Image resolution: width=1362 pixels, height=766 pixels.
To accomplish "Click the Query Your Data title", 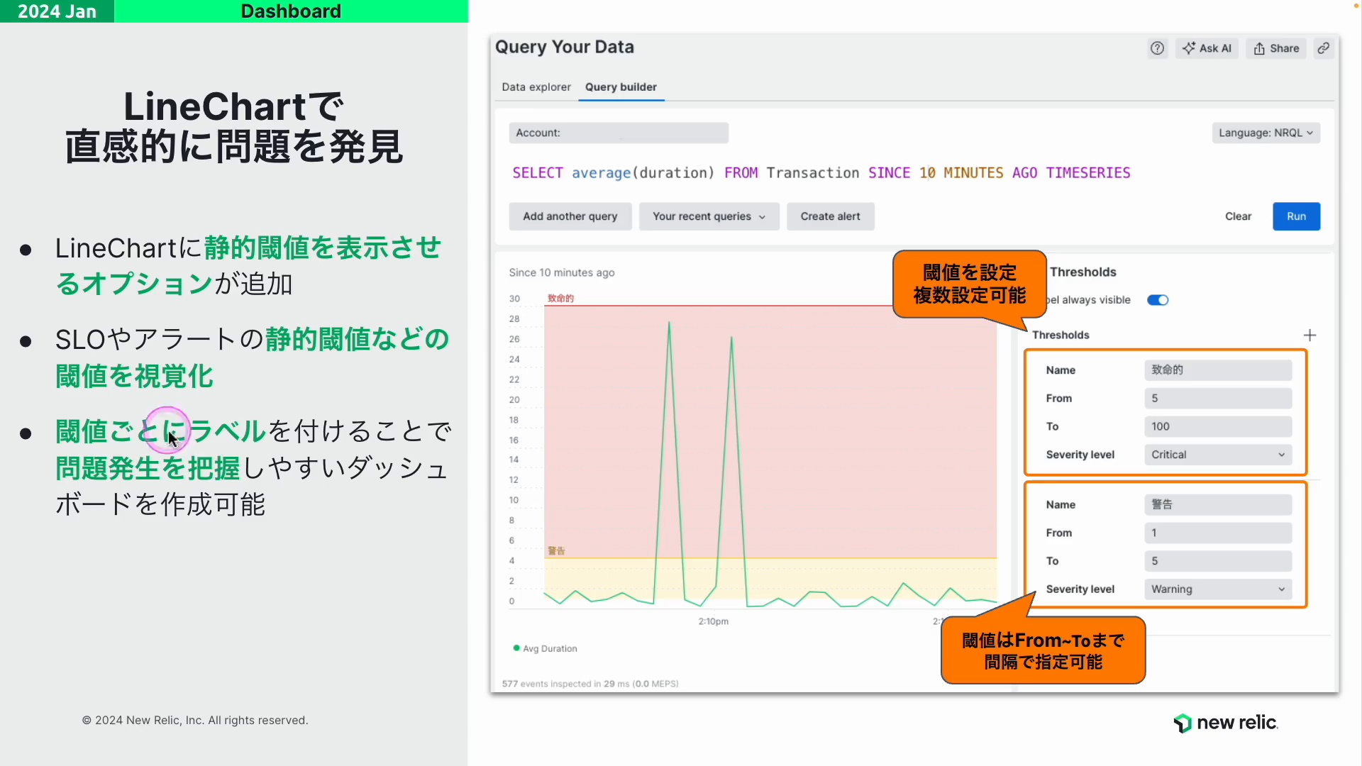I will [564, 48].
